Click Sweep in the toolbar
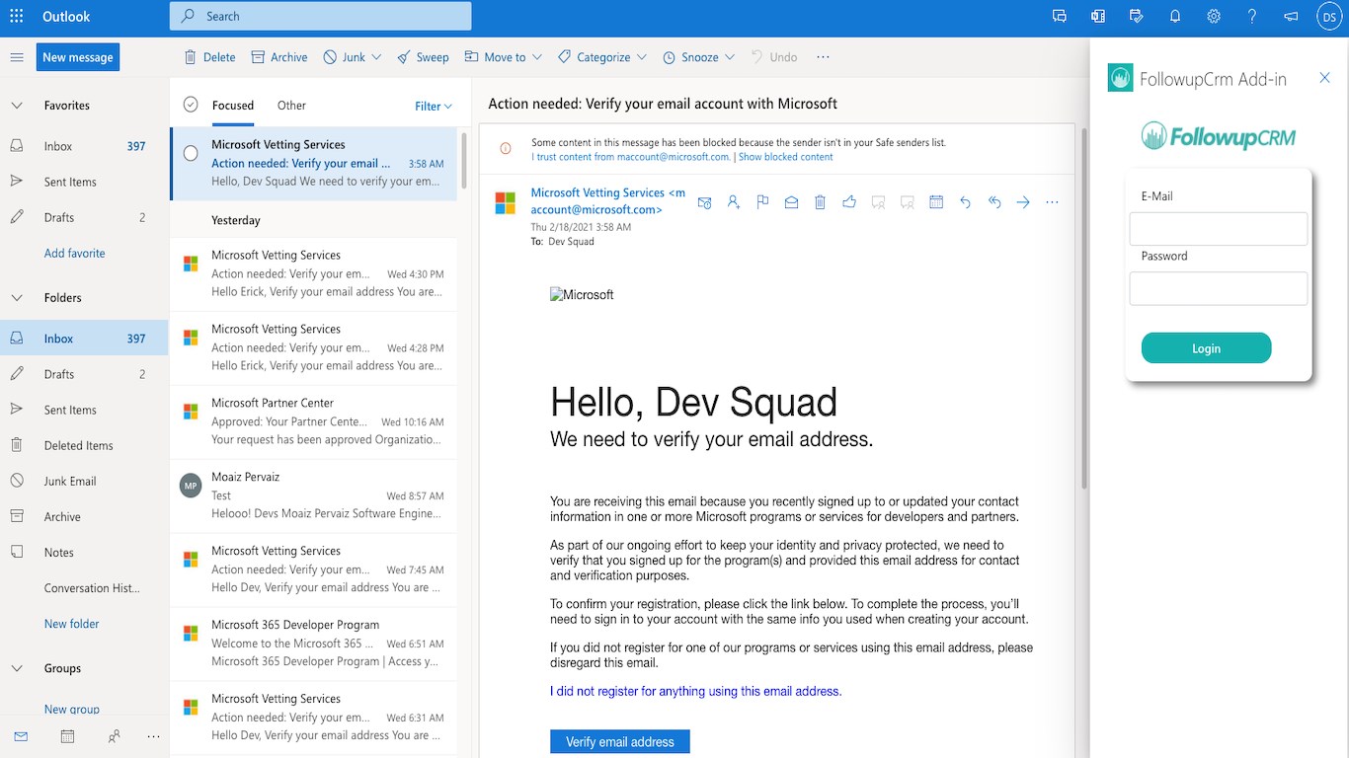The width and height of the screenshot is (1349, 758). point(423,57)
